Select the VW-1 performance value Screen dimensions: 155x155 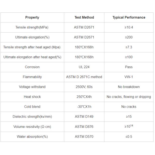tap(129, 77)
